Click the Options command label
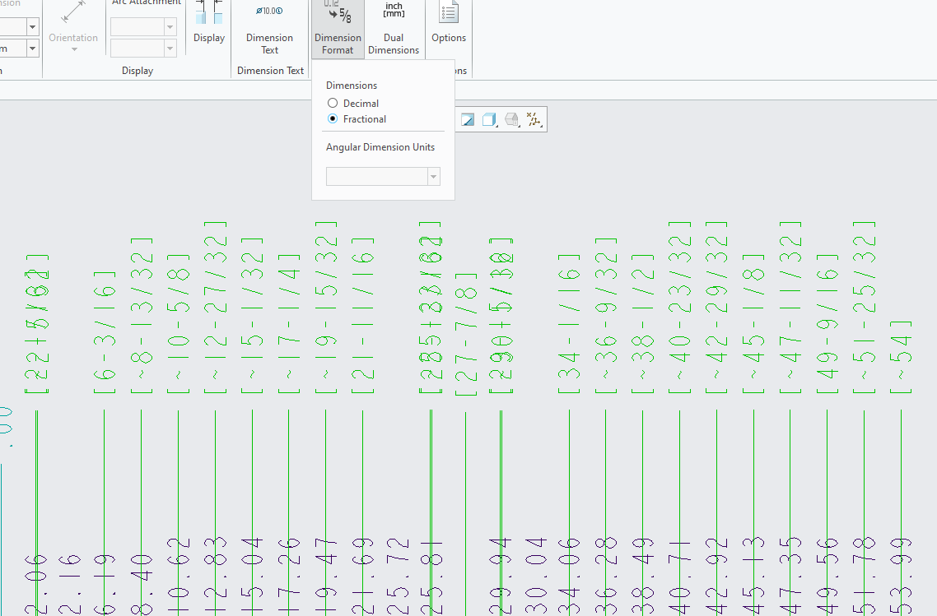 click(x=449, y=37)
